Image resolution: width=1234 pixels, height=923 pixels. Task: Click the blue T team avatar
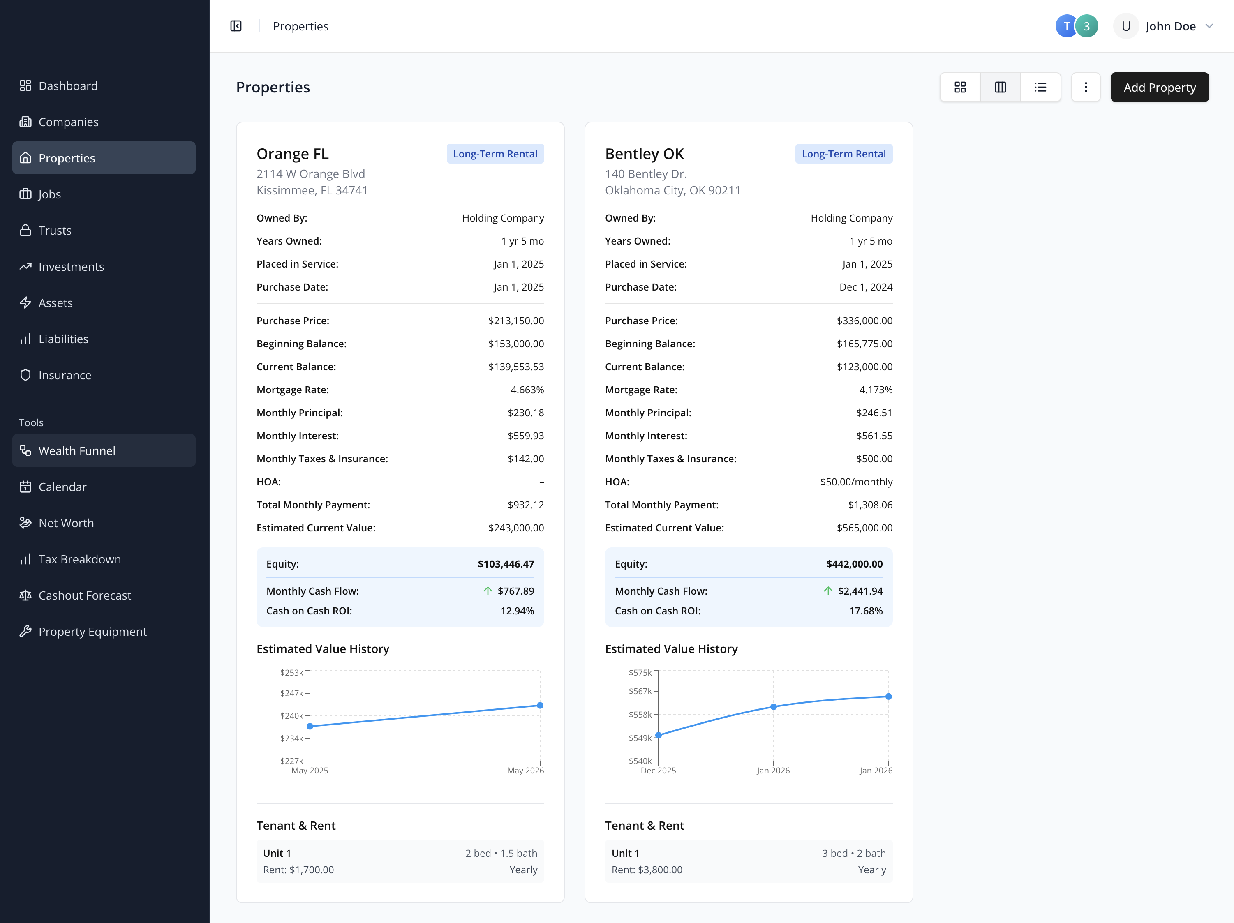pyautogui.click(x=1065, y=26)
